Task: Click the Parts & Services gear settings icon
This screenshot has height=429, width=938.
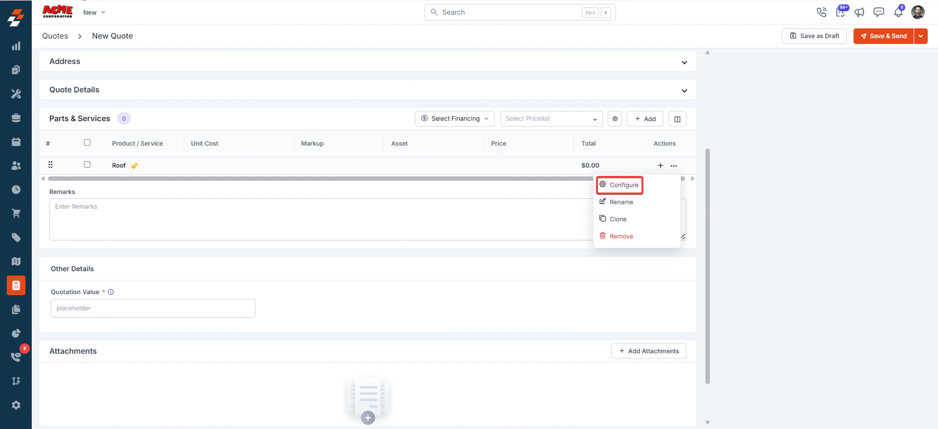Action: [615, 119]
